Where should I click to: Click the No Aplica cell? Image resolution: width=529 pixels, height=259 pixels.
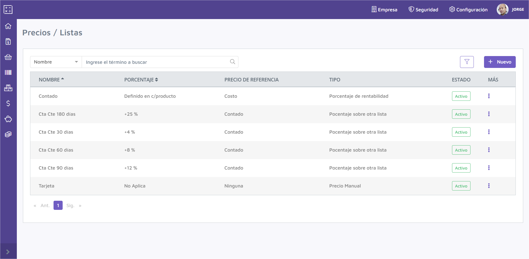135,186
